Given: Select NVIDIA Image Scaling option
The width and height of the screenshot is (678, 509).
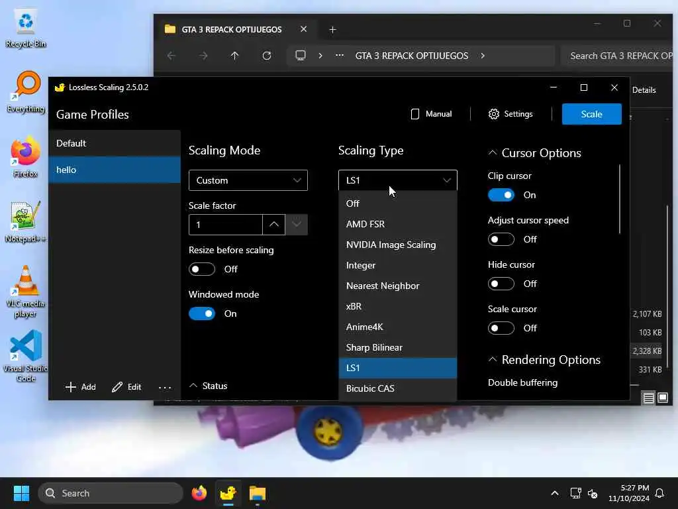Looking at the screenshot, I should pyautogui.click(x=398, y=245).
